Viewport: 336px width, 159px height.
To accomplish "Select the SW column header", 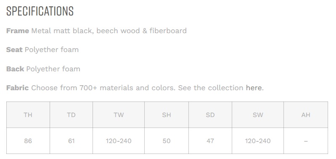I will point(258,115).
